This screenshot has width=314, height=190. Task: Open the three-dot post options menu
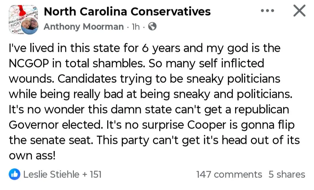point(268,11)
